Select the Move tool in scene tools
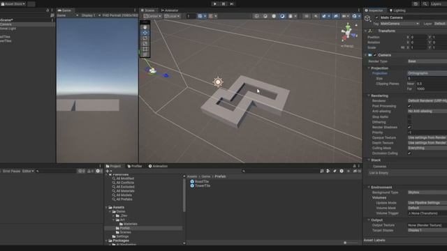Image resolution: width=447 pixels, height=251 pixels. pos(145,33)
